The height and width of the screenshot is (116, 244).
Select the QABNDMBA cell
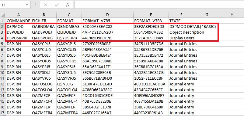coord(44,26)
